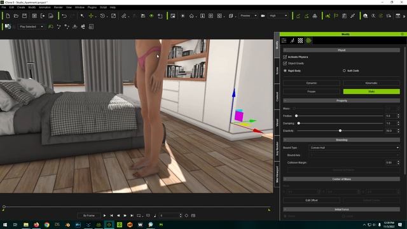Toggle the Activate Physics checkbox

285,57
